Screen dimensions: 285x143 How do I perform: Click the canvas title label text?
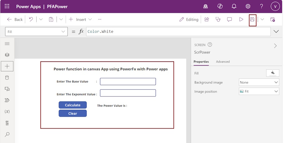(111, 69)
